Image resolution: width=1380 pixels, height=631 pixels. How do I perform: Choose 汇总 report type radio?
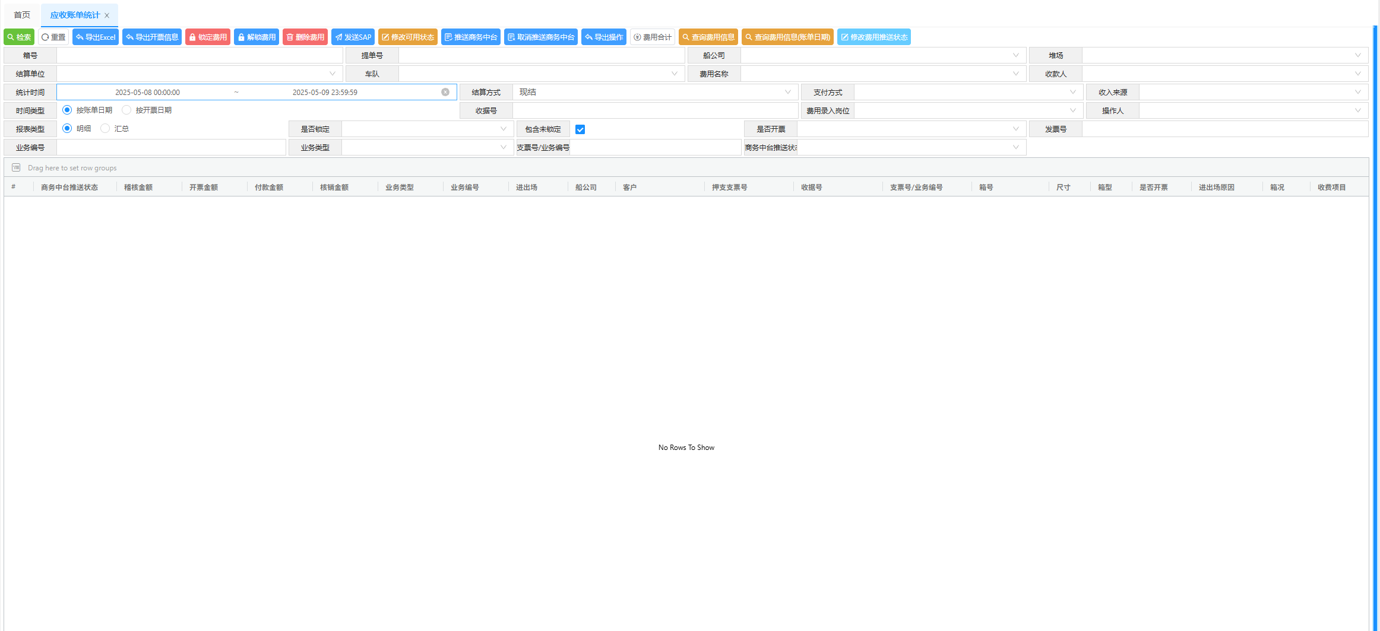pyautogui.click(x=105, y=129)
